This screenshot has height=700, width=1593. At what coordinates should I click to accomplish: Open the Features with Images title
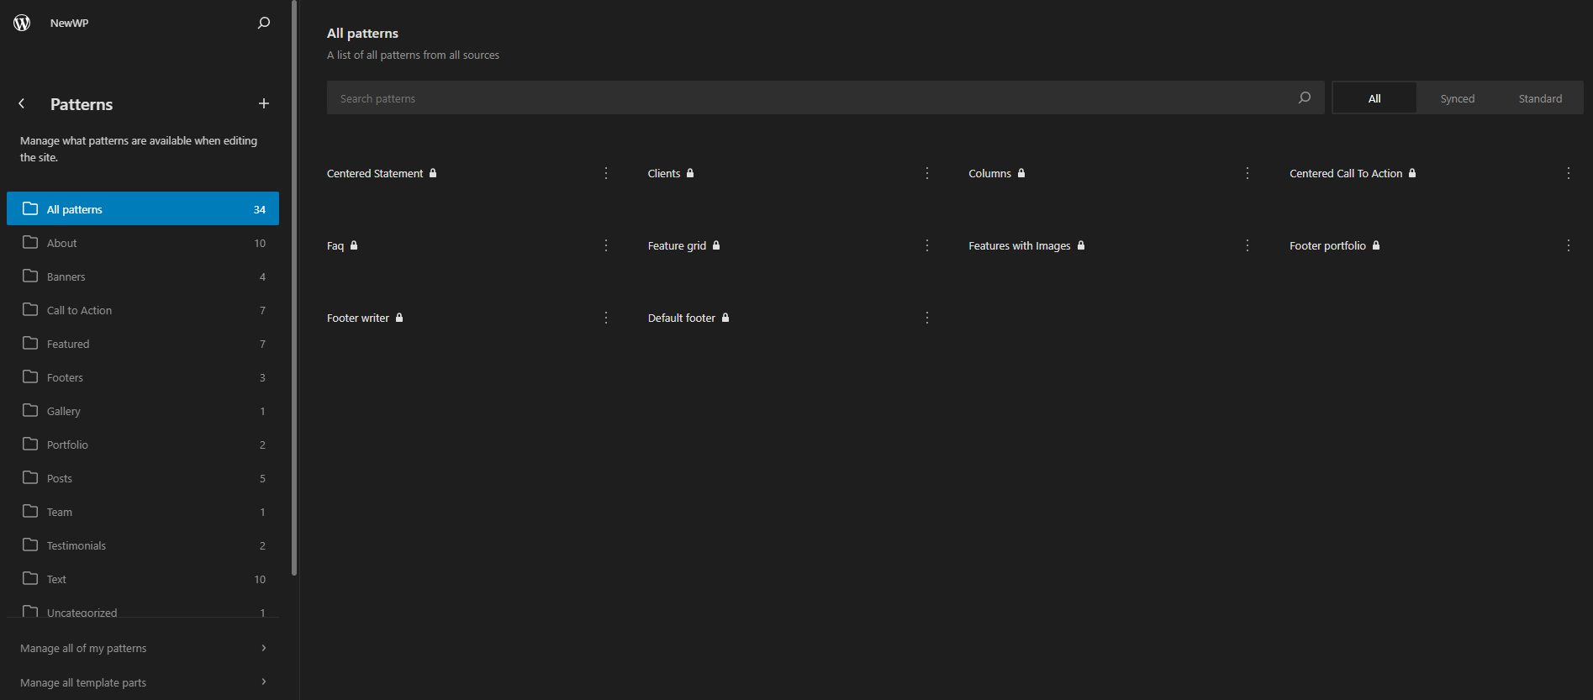pyautogui.click(x=1020, y=245)
